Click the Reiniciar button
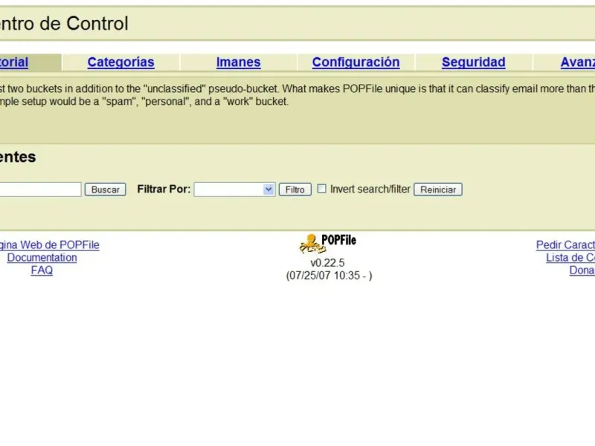This screenshot has width=595, height=446. [x=438, y=190]
